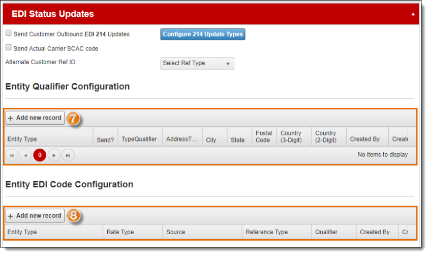Add new record in Entity Qualifier Configuration

[x=35, y=118]
